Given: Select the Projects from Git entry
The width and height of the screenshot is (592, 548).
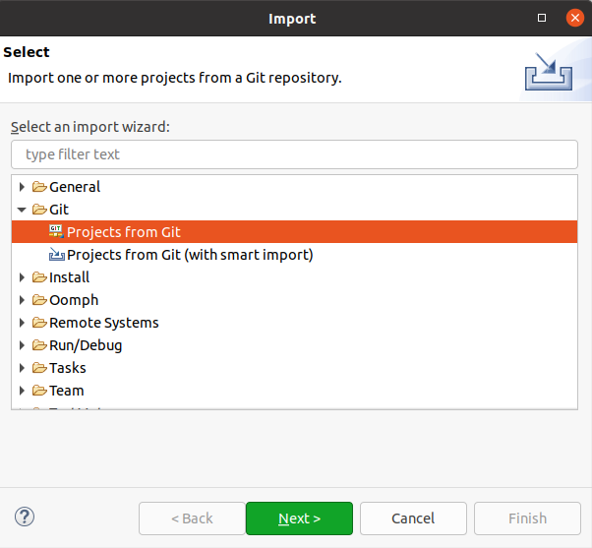Looking at the screenshot, I should (124, 232).
